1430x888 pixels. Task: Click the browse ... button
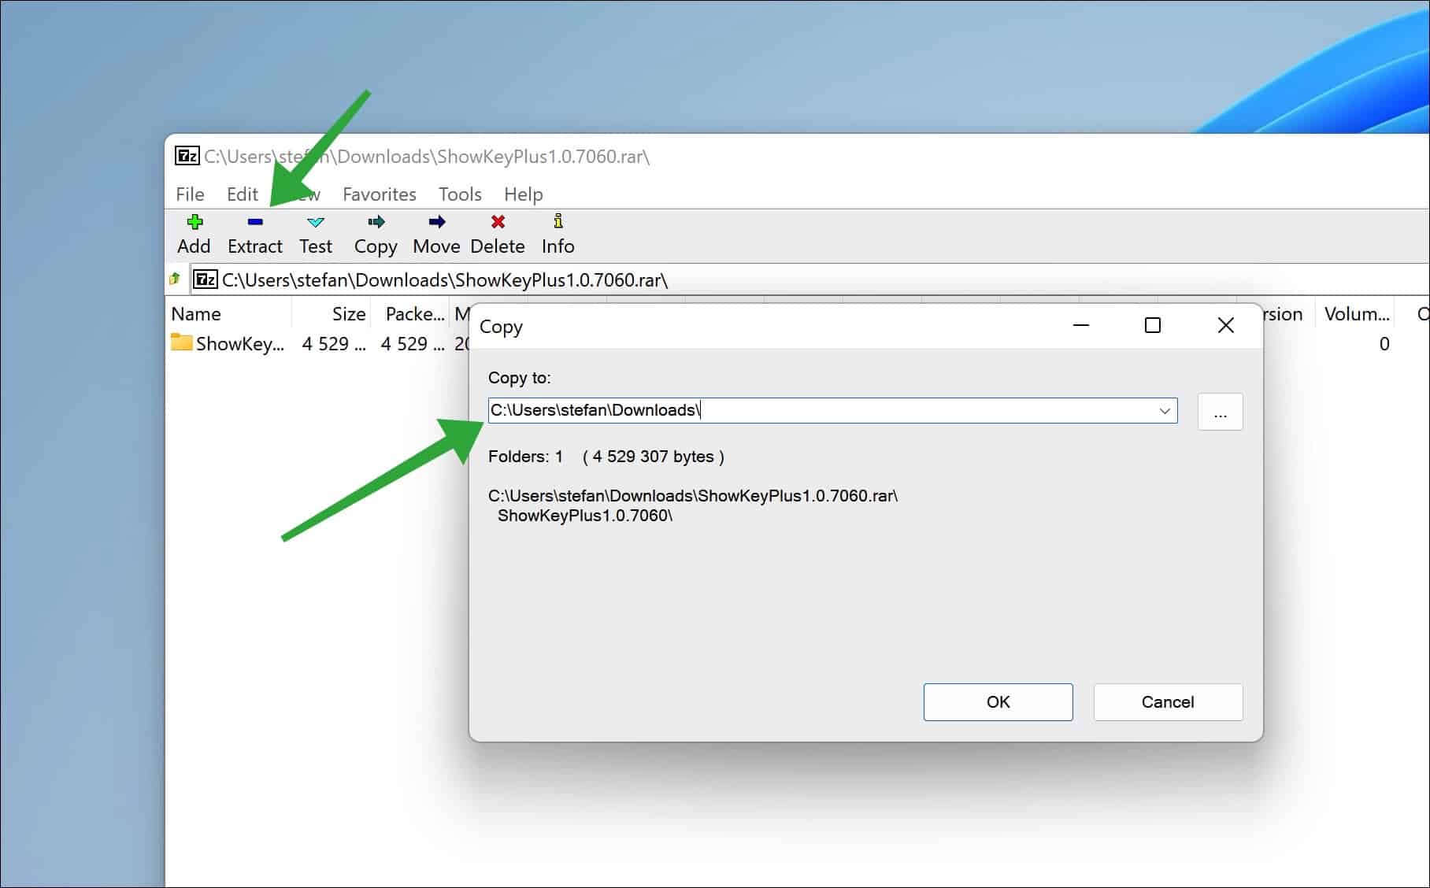[x=1220, y=411]
